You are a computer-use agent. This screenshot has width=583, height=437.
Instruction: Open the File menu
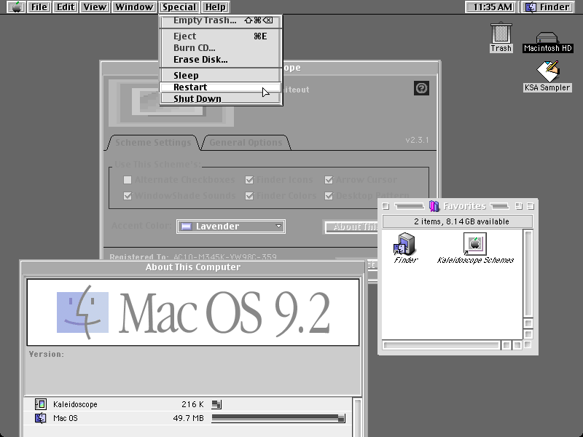coord(39,7)
